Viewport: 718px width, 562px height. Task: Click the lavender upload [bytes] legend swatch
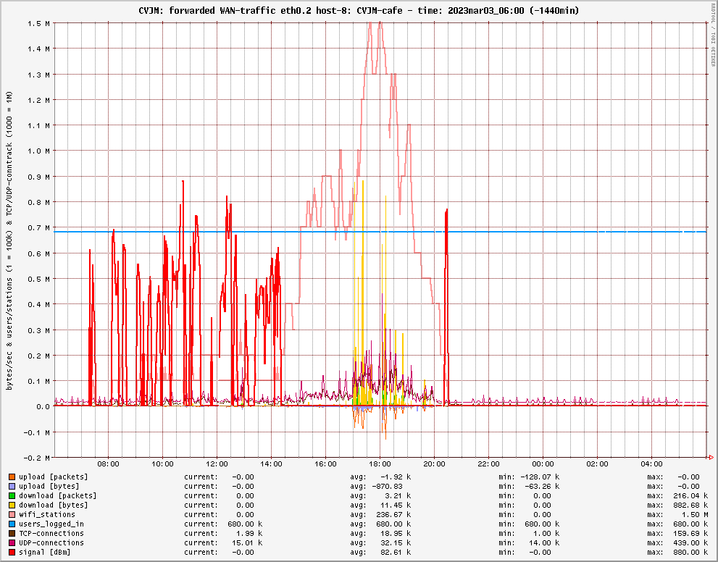click(12, 487)
